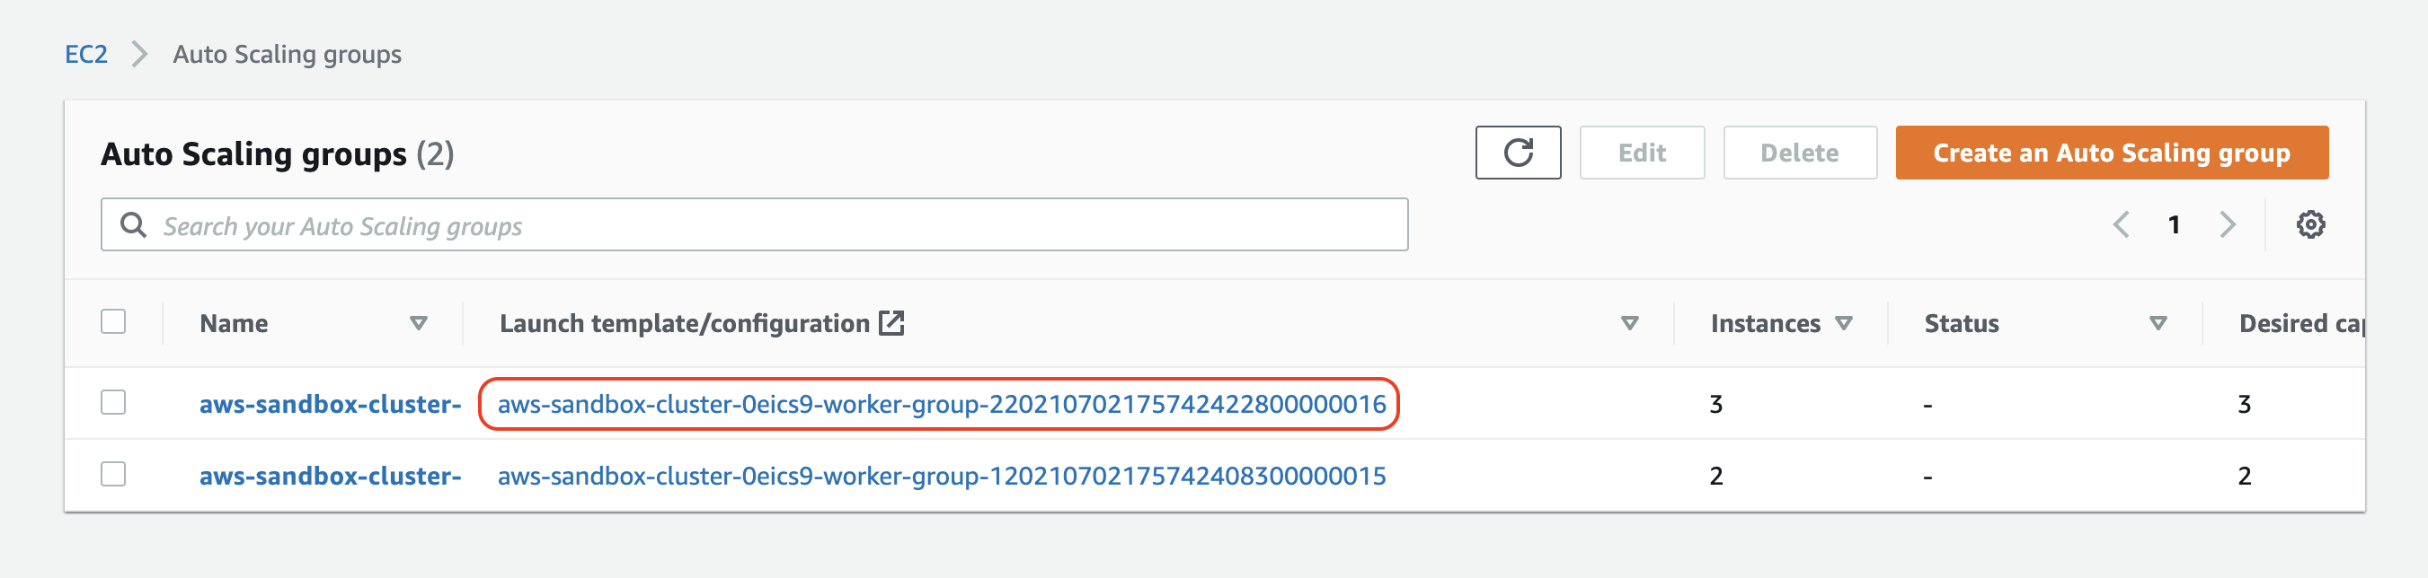Viewport: 2428px width, 578px height.
Task: Select checkbox for worker-group-1 row
Action: tap(113, 475)
